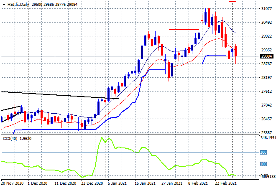The image size is (276, 188).
Task: Click the 22 Feb 2021 date label
Action: pyautogui.click(x=226, y=183)
